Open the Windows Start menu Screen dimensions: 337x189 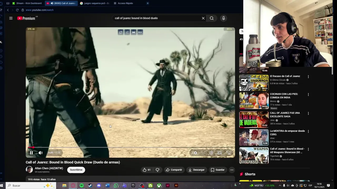[1, 186]
